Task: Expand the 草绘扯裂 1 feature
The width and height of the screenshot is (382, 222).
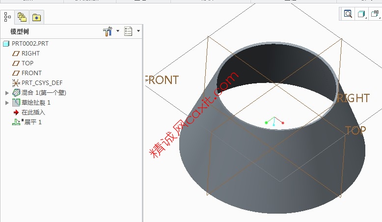Action: 7,103
